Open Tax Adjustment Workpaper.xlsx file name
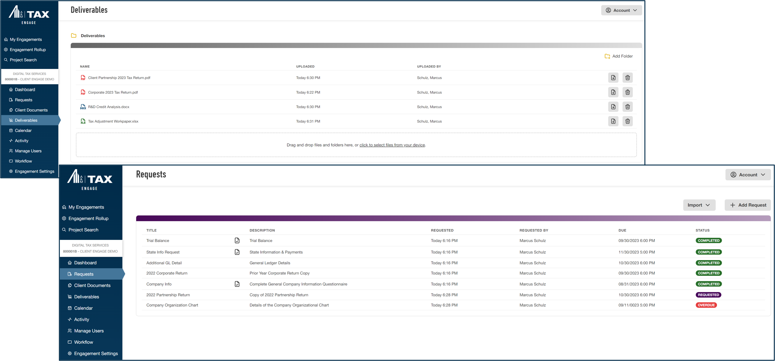The image size is (775, 361). coord(113,121)
